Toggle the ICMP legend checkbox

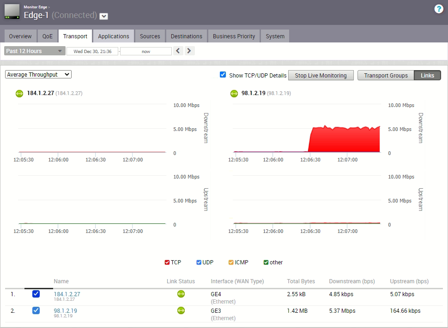coord(231,262)
